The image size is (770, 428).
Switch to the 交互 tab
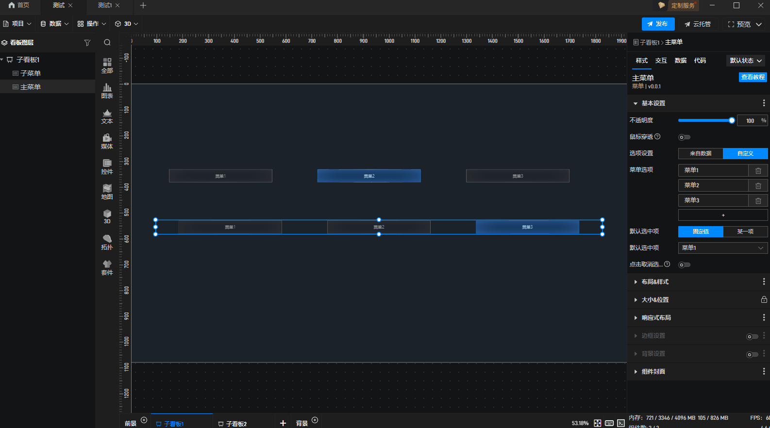pyautogui.click(x=661, y=61)
